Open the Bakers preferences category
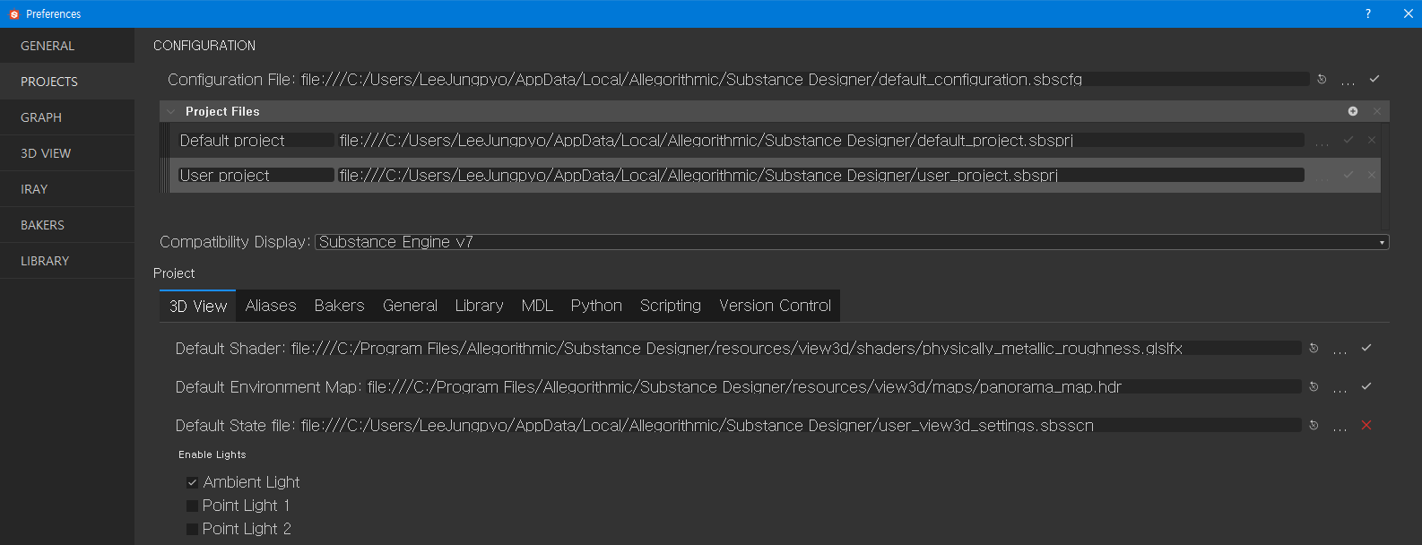1422x545 pixels. 67,225
